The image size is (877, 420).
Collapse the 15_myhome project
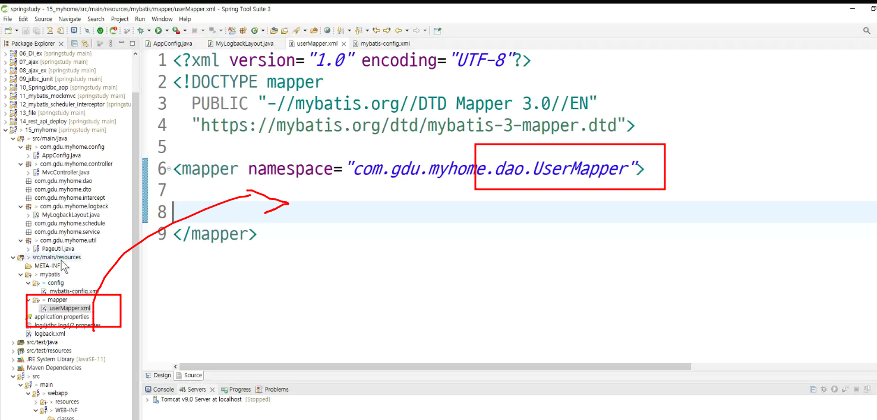tap(6, 130)
